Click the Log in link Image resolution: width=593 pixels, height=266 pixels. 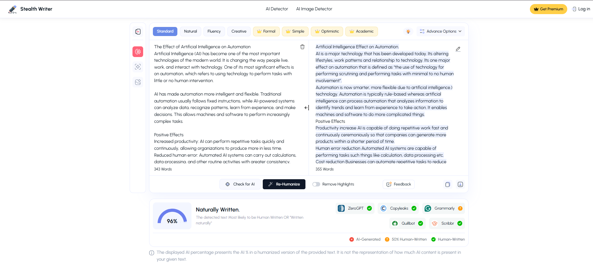click(x=581, y=9)
